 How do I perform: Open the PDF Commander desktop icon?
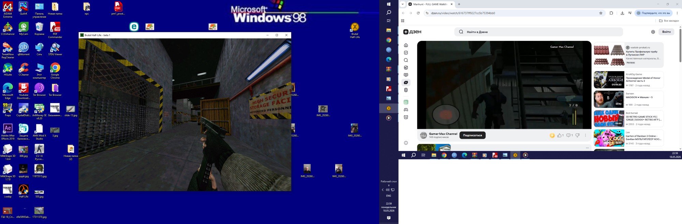55,30
